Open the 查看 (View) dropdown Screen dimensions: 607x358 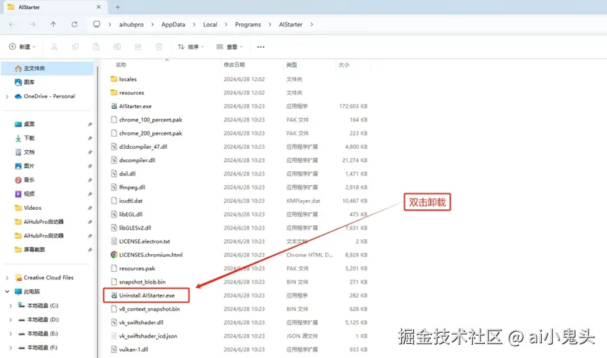(229, 47)
